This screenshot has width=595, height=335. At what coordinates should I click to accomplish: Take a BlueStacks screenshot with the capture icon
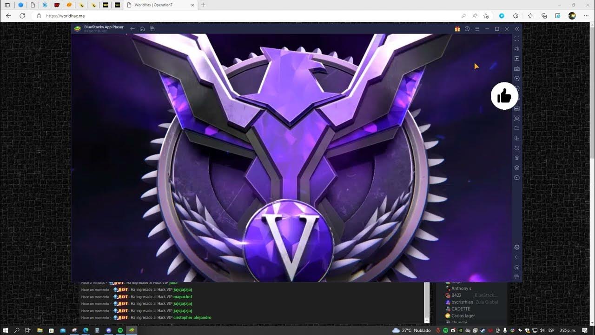tap(517, 118)
